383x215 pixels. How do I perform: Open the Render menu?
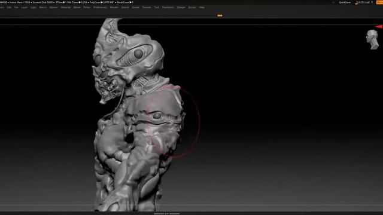(x=114, y=7)
